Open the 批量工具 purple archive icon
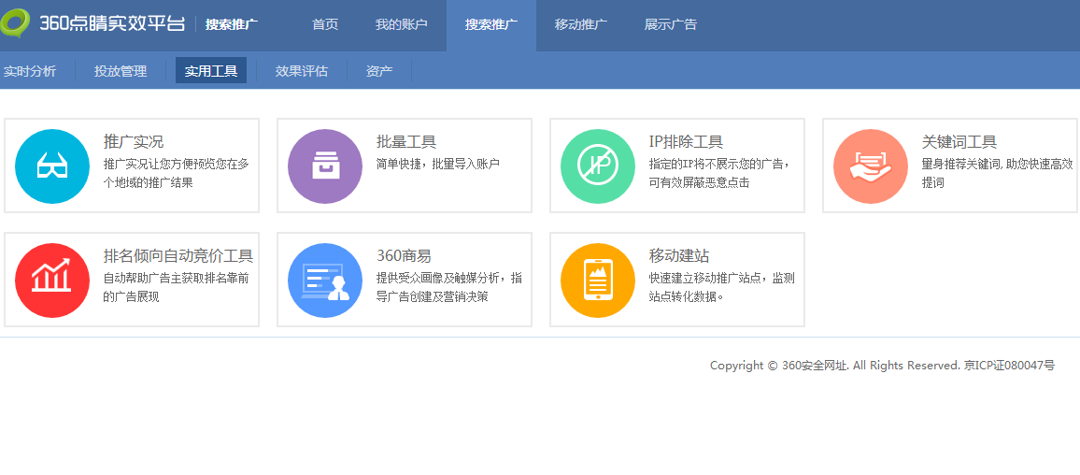This screenshot has width=1080, height=475. pos(325,166)
